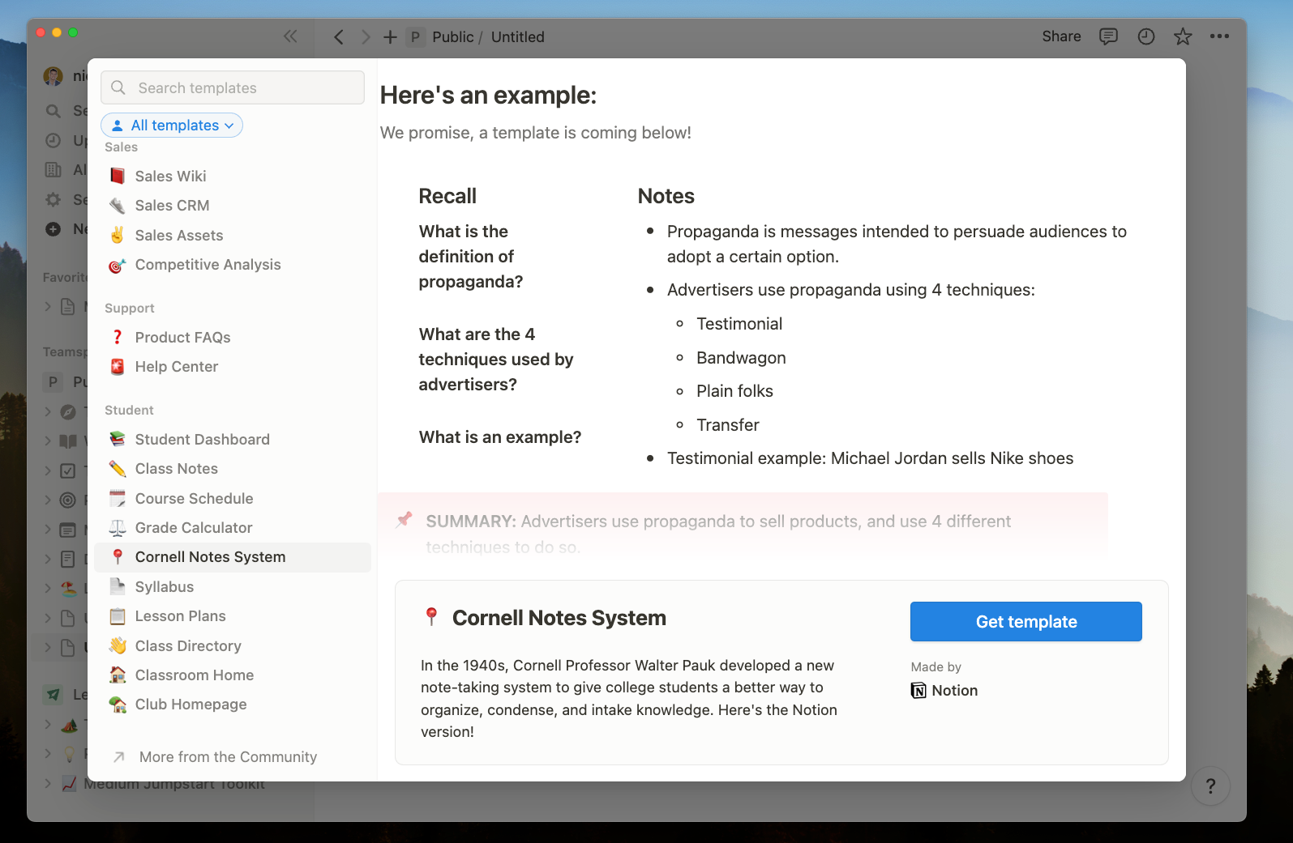Click the "Plain folks" bullet text
The image size is (1293, 843).
(734, 391)
